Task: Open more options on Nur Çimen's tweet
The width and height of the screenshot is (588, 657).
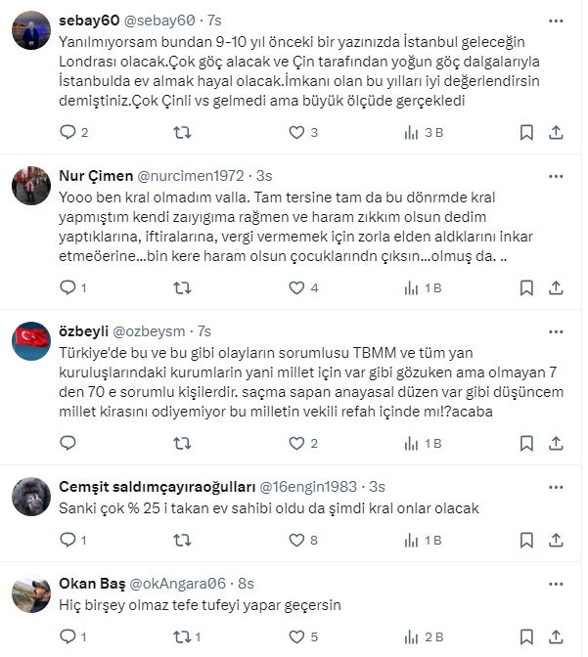Action: click(556, 176)
